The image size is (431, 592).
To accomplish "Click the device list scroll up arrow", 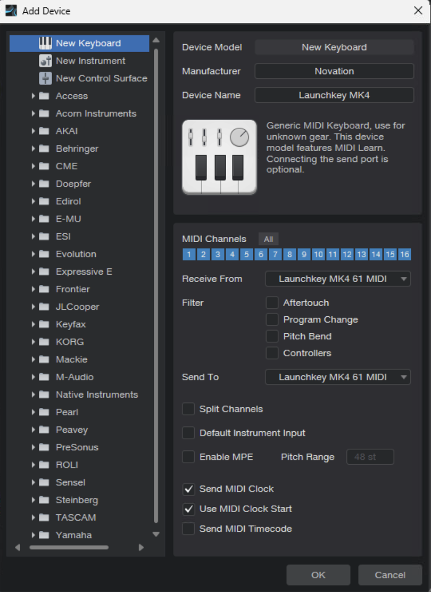I will point(156,40).
